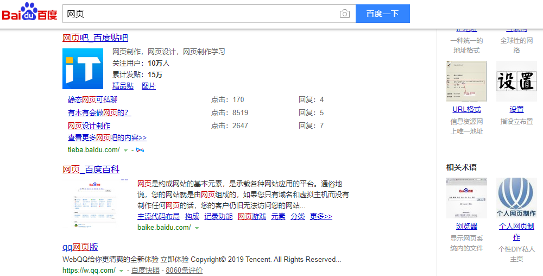Open the 设置 sidebar link
Image resolution: width=543 pixels, height=276 pixels.
(516, 109)
